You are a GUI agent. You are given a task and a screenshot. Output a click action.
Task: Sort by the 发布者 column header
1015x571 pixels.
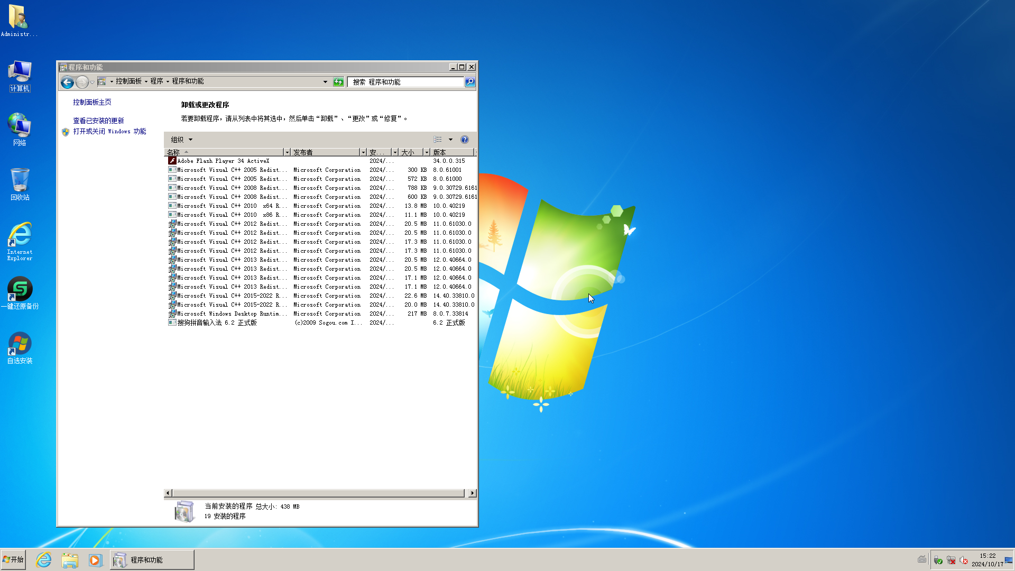pos(326,152)
